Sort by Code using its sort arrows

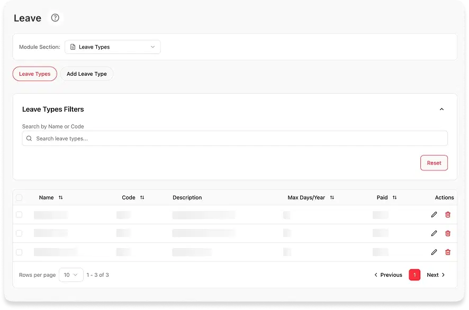pyautogui.click(x=142, y=197)
